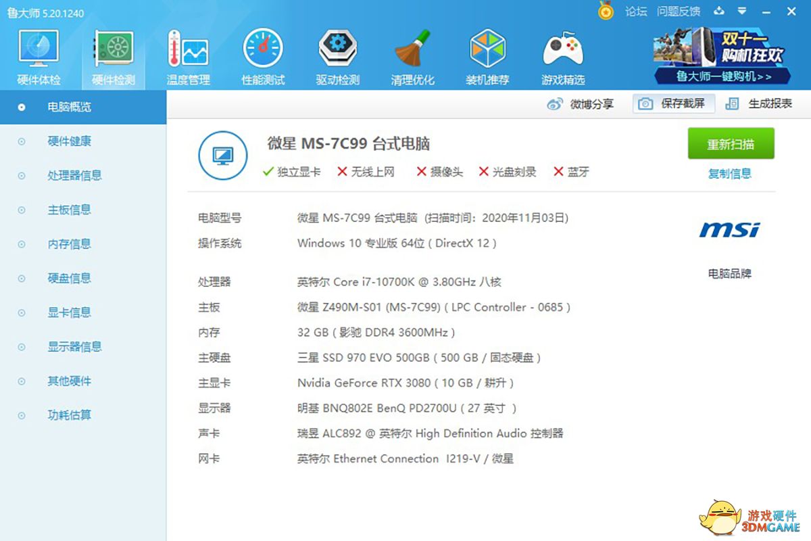Viewport: 811px width, 541px height.
Task: Click the 微星 Z490M-S01 motherboard value
Action: coord(434,308)
